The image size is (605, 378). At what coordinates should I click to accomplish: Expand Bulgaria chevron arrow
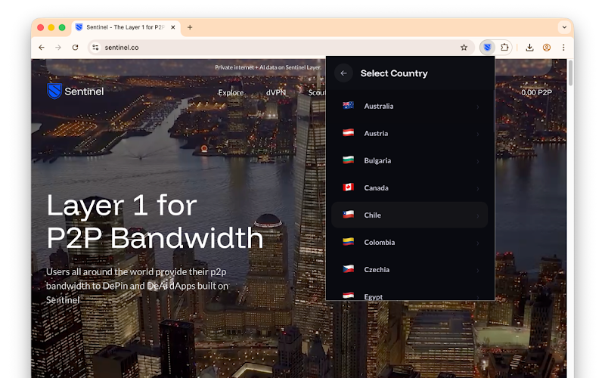[x=478, y=161]
